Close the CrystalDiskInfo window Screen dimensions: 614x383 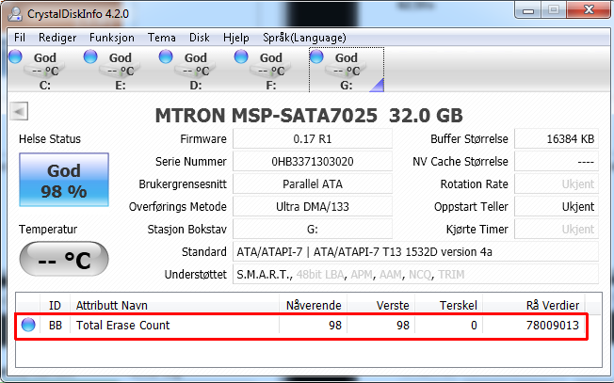pos(589,10)
